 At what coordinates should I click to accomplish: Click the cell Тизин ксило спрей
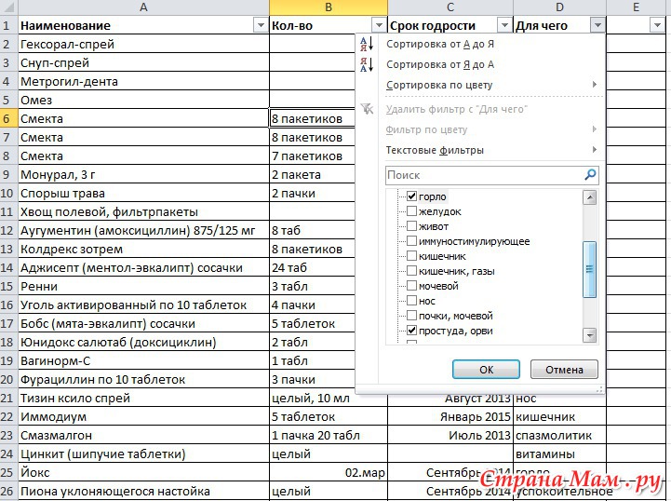coord(143,398)
